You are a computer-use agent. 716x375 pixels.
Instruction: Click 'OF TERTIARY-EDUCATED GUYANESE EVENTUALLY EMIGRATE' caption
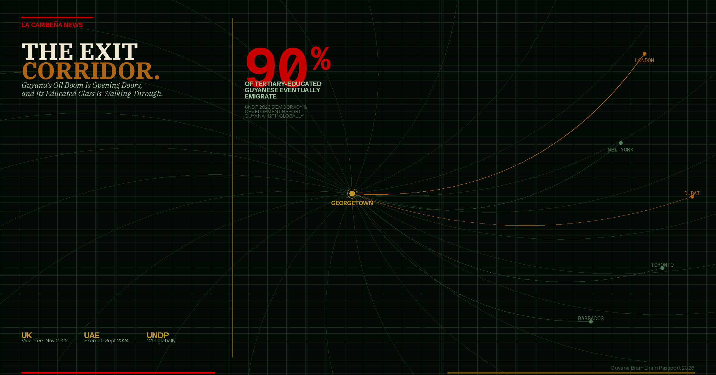tap(283, 90)
